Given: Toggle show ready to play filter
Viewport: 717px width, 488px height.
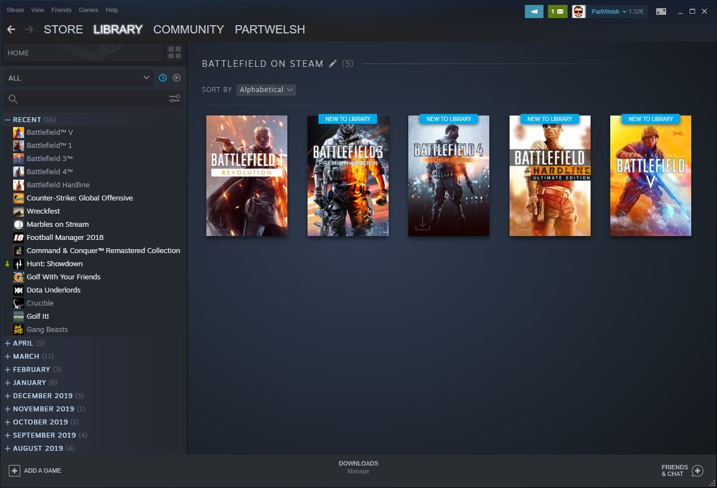Looking at the screenshot, I should click(177, 78).
